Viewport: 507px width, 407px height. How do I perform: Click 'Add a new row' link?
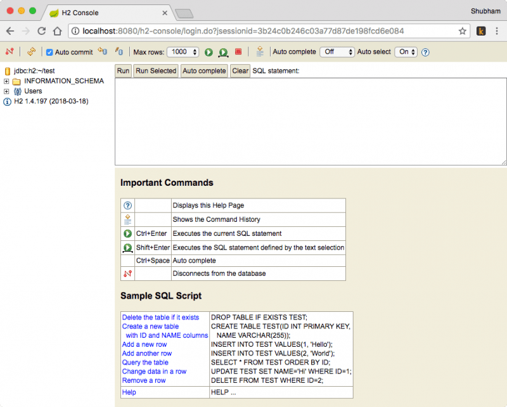(x=144, y=345)
